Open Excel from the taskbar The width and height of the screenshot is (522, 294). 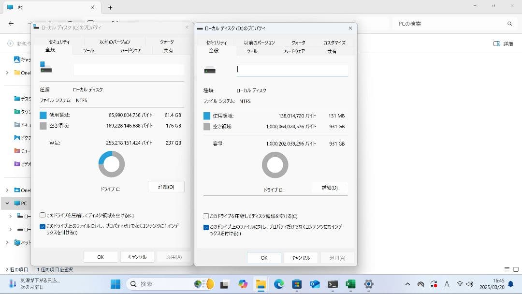tap(348, 284)
